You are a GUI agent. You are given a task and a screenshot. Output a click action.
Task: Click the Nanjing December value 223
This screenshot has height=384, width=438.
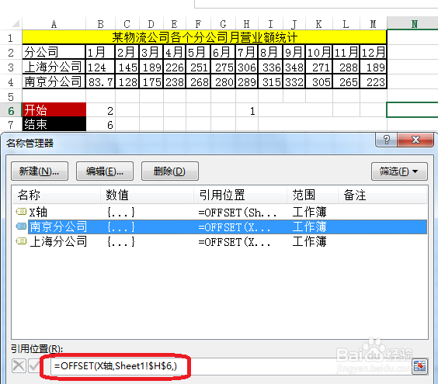374,81
